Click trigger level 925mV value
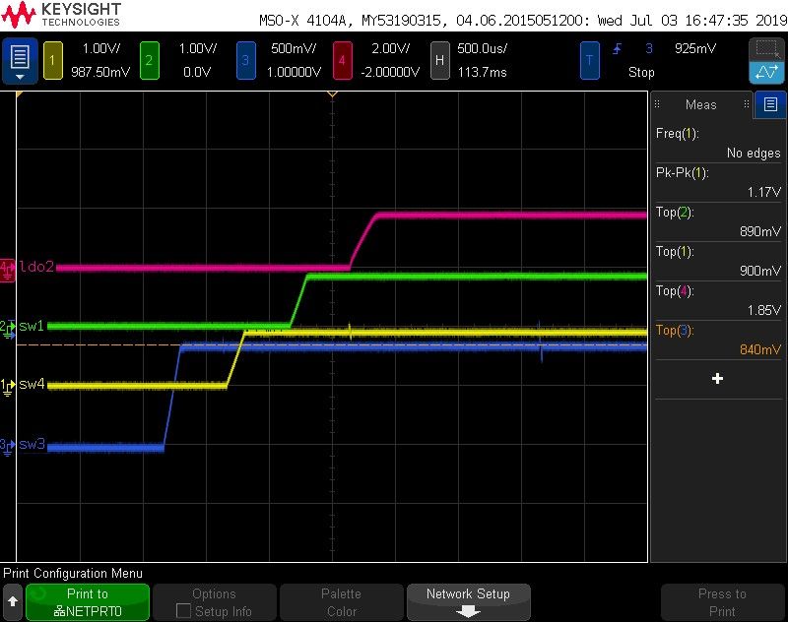The width and height of the screenshot is (788, 622). tap(695, 48)
